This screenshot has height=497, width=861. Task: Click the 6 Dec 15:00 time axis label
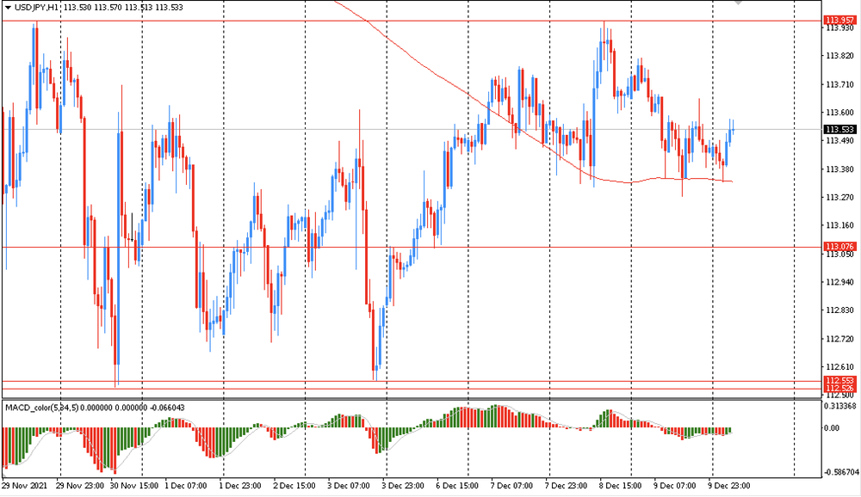tap(457, 486)
